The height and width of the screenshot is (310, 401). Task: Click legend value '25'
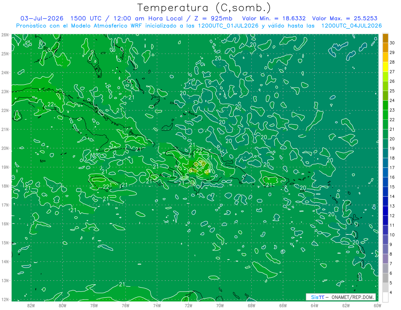pyautogui.click(x=392, y=91)
